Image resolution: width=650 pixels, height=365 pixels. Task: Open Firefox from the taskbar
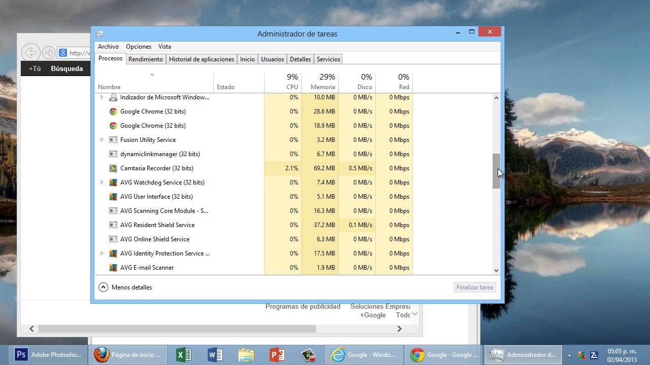click(127, 355)
